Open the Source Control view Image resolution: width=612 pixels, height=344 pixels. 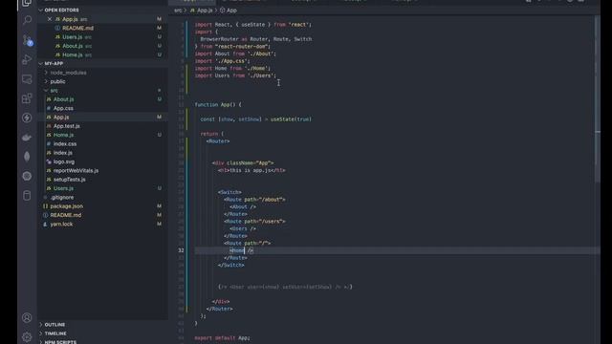click(27, 40)
